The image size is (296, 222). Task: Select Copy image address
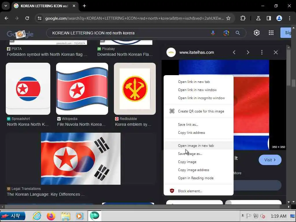(x=199, y=170)
